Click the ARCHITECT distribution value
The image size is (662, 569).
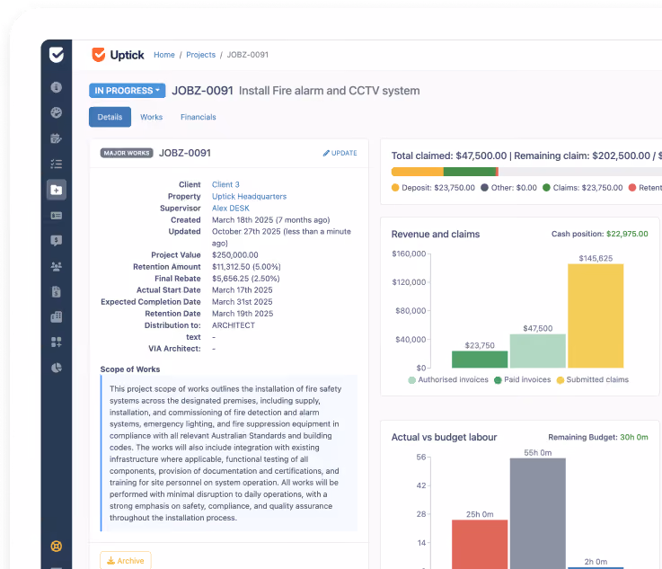[x=234, y=325]
